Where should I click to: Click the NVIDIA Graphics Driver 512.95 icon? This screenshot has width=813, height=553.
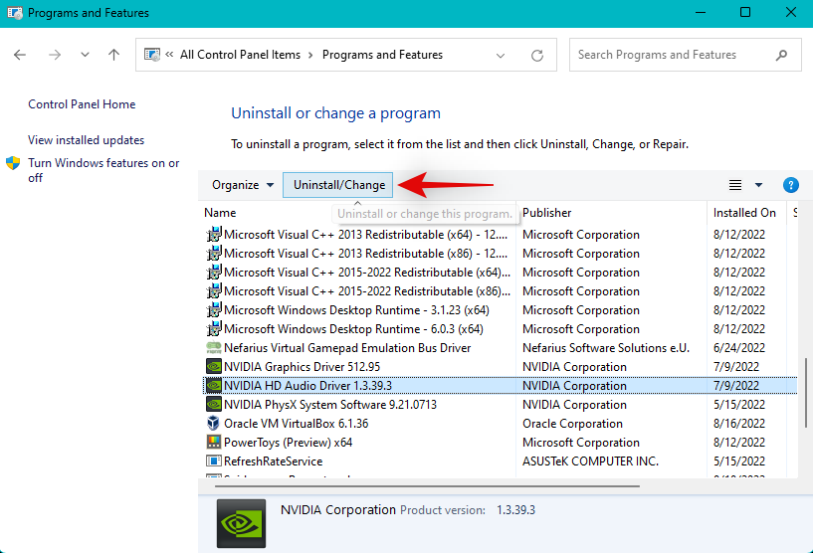click(214, 367)
